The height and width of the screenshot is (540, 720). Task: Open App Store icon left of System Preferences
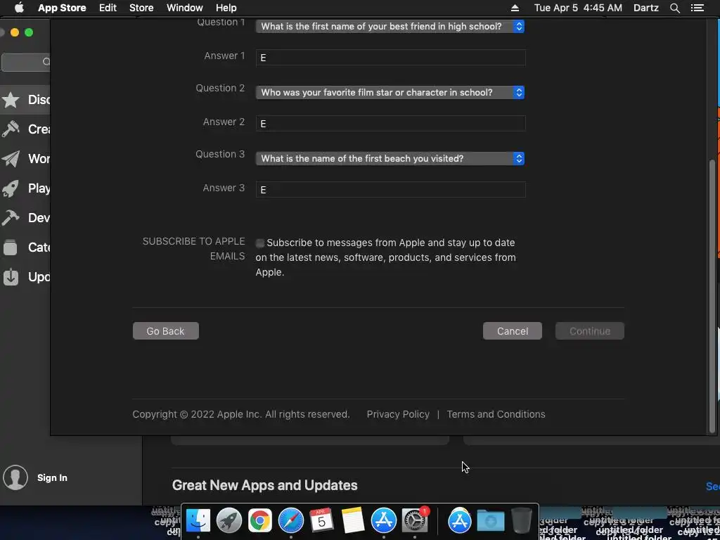[x=383, y=521]
